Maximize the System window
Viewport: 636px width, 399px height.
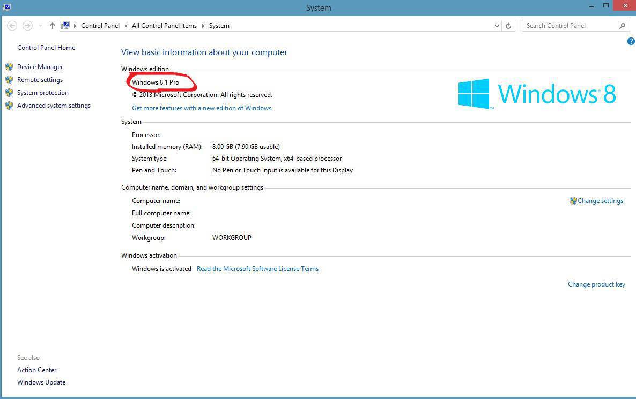click(605, 6)
